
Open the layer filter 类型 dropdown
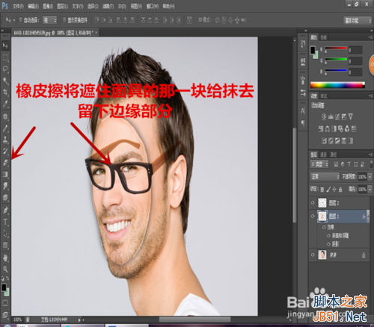click(x=319, y=164)
